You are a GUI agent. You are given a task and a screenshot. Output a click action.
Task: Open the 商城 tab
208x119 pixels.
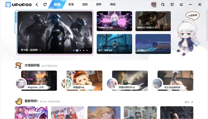(113, 5)
